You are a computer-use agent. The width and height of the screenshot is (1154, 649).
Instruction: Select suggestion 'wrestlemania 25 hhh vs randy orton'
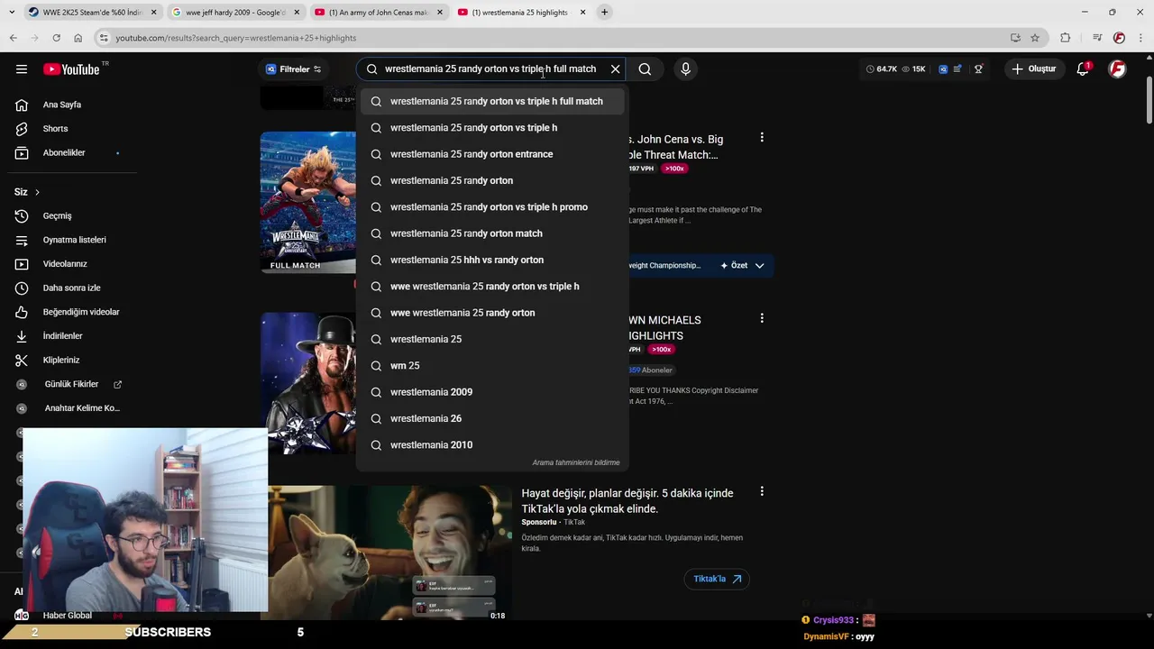pyautogui.click(x=493, y=260)
